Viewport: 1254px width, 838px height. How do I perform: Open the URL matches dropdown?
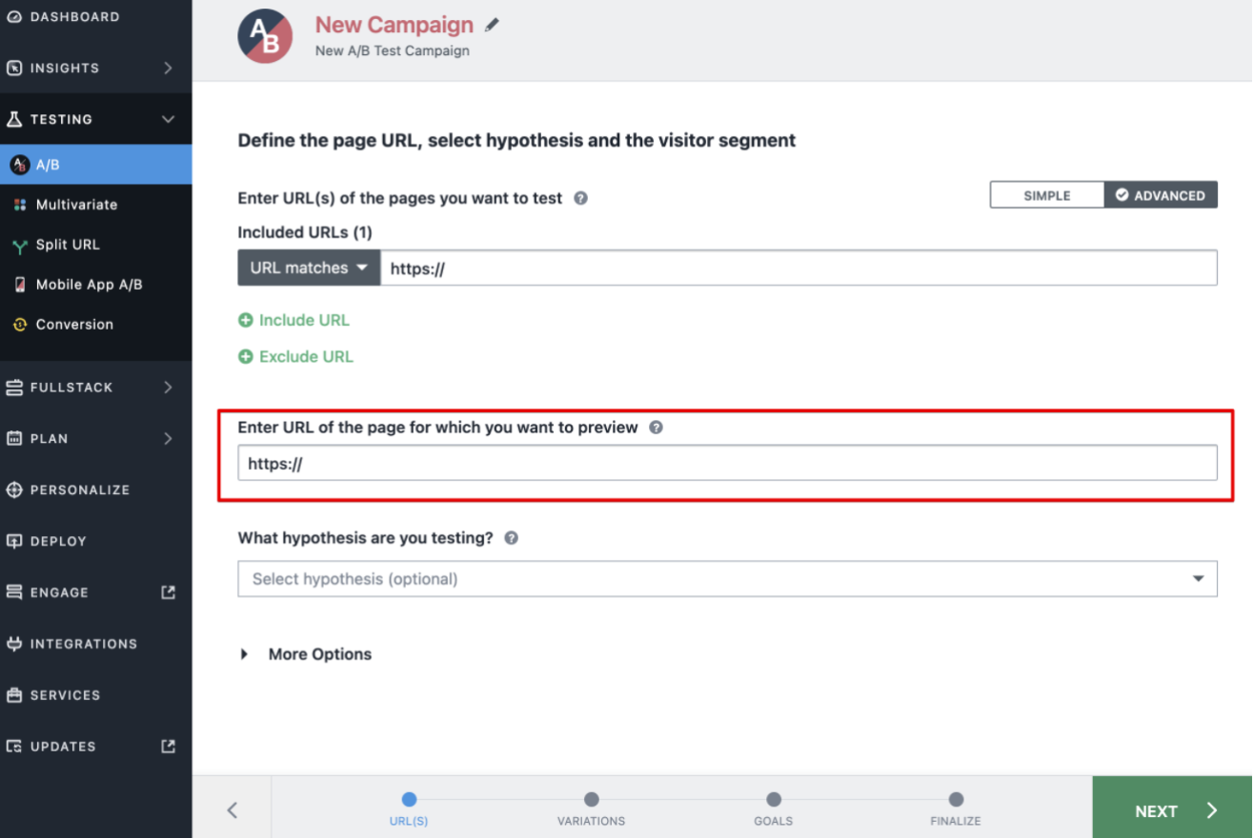click(x=309, y=268)
